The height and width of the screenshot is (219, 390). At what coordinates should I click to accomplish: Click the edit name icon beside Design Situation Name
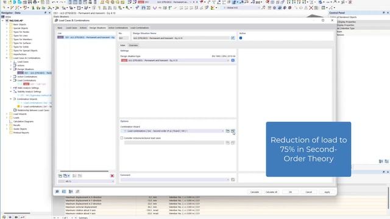pyautogui.click(x=233, y=38)
